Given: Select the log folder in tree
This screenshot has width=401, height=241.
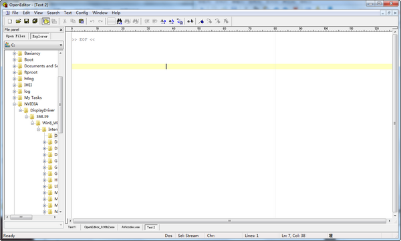Looking at the screenshot, I should pyautogui.click(x=27, y=91).
